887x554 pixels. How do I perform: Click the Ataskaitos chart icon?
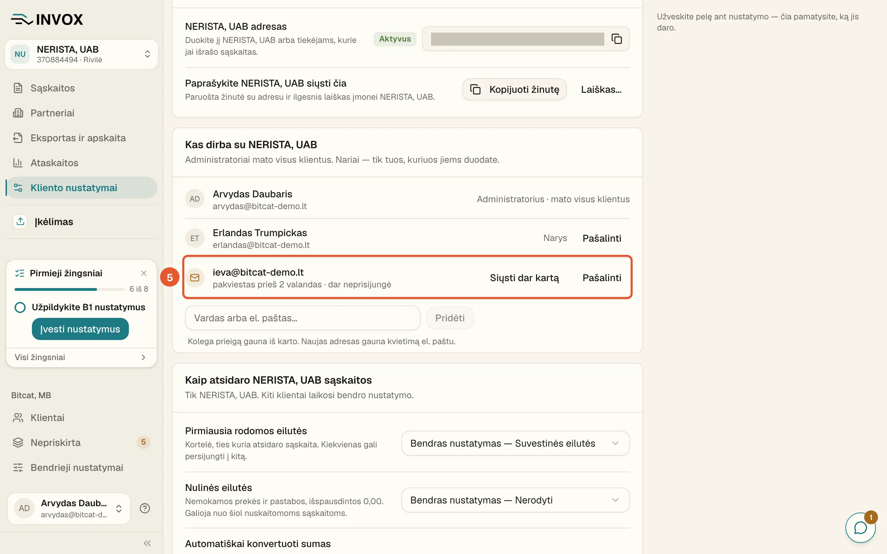click(18, 163)
